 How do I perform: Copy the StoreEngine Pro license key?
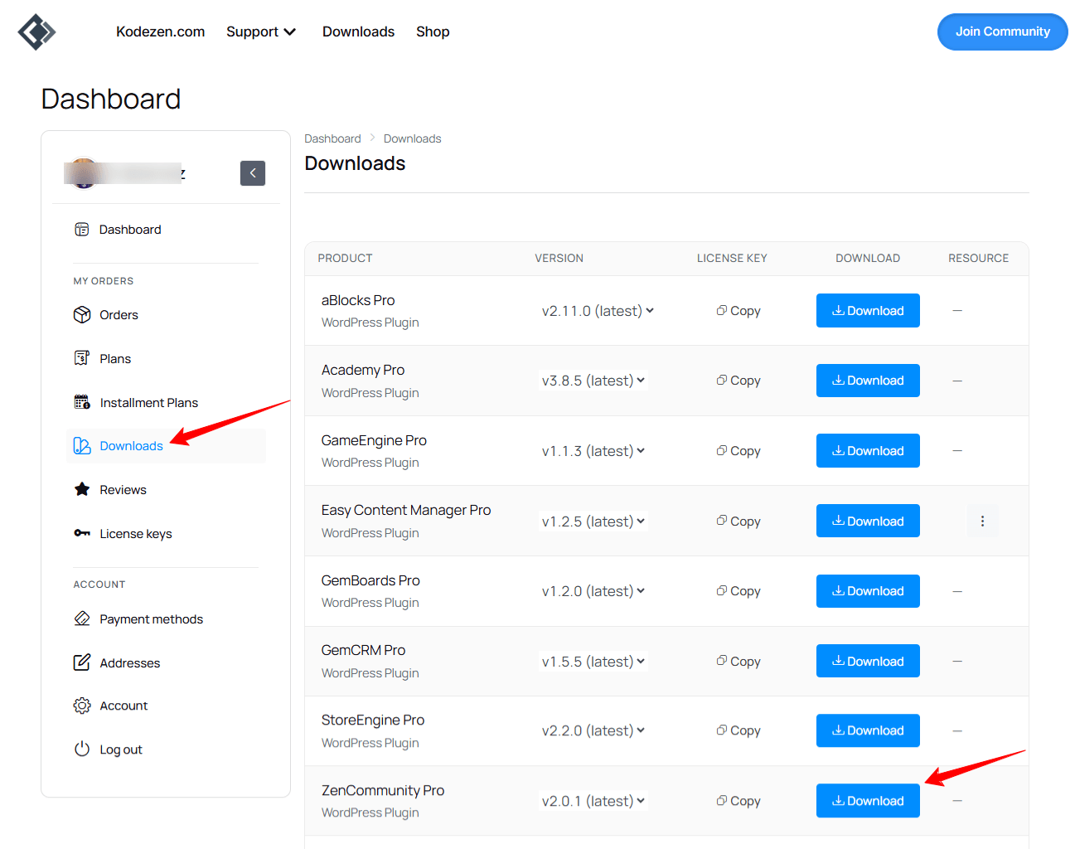point(738,730)
